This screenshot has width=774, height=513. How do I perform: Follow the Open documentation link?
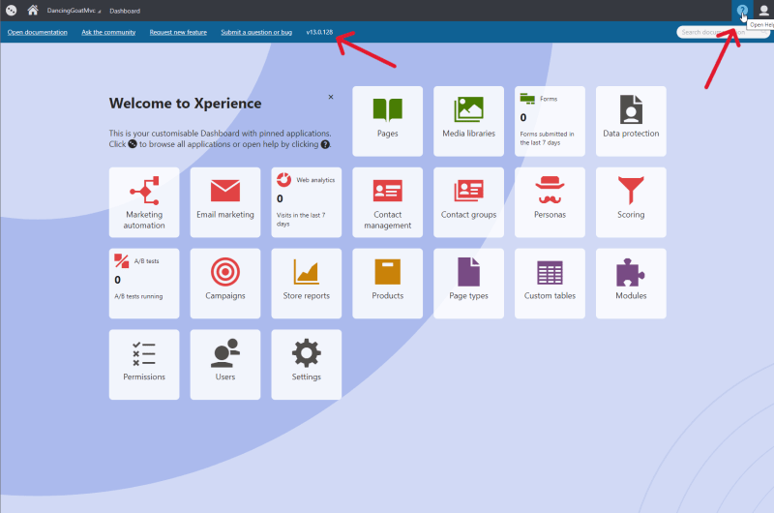(38, 32)
